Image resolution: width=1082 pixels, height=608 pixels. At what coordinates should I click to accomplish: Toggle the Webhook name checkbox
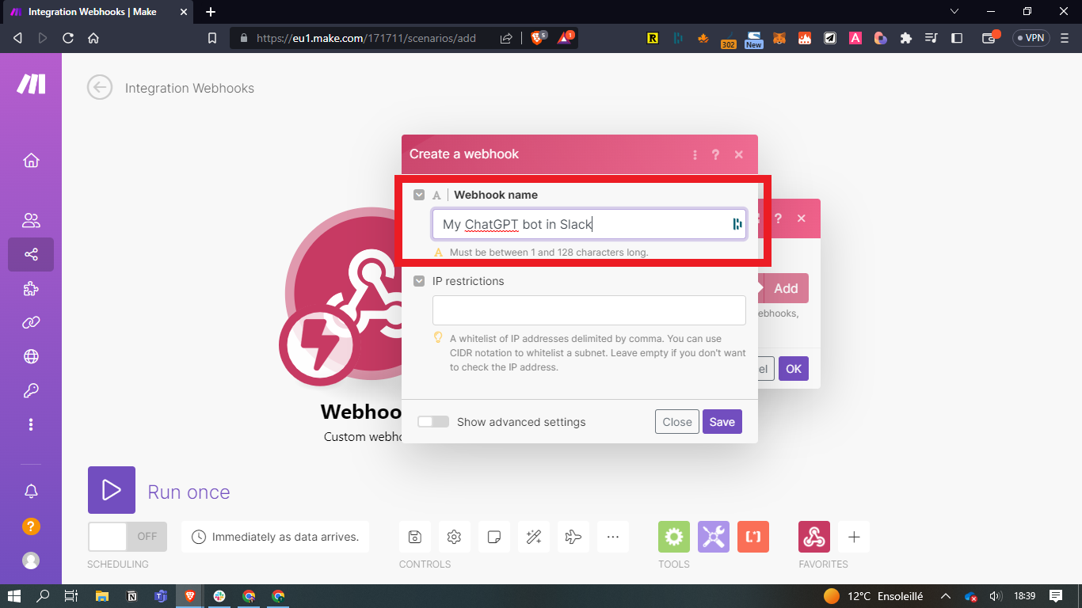pyautogui.click(x=419, y=195)
